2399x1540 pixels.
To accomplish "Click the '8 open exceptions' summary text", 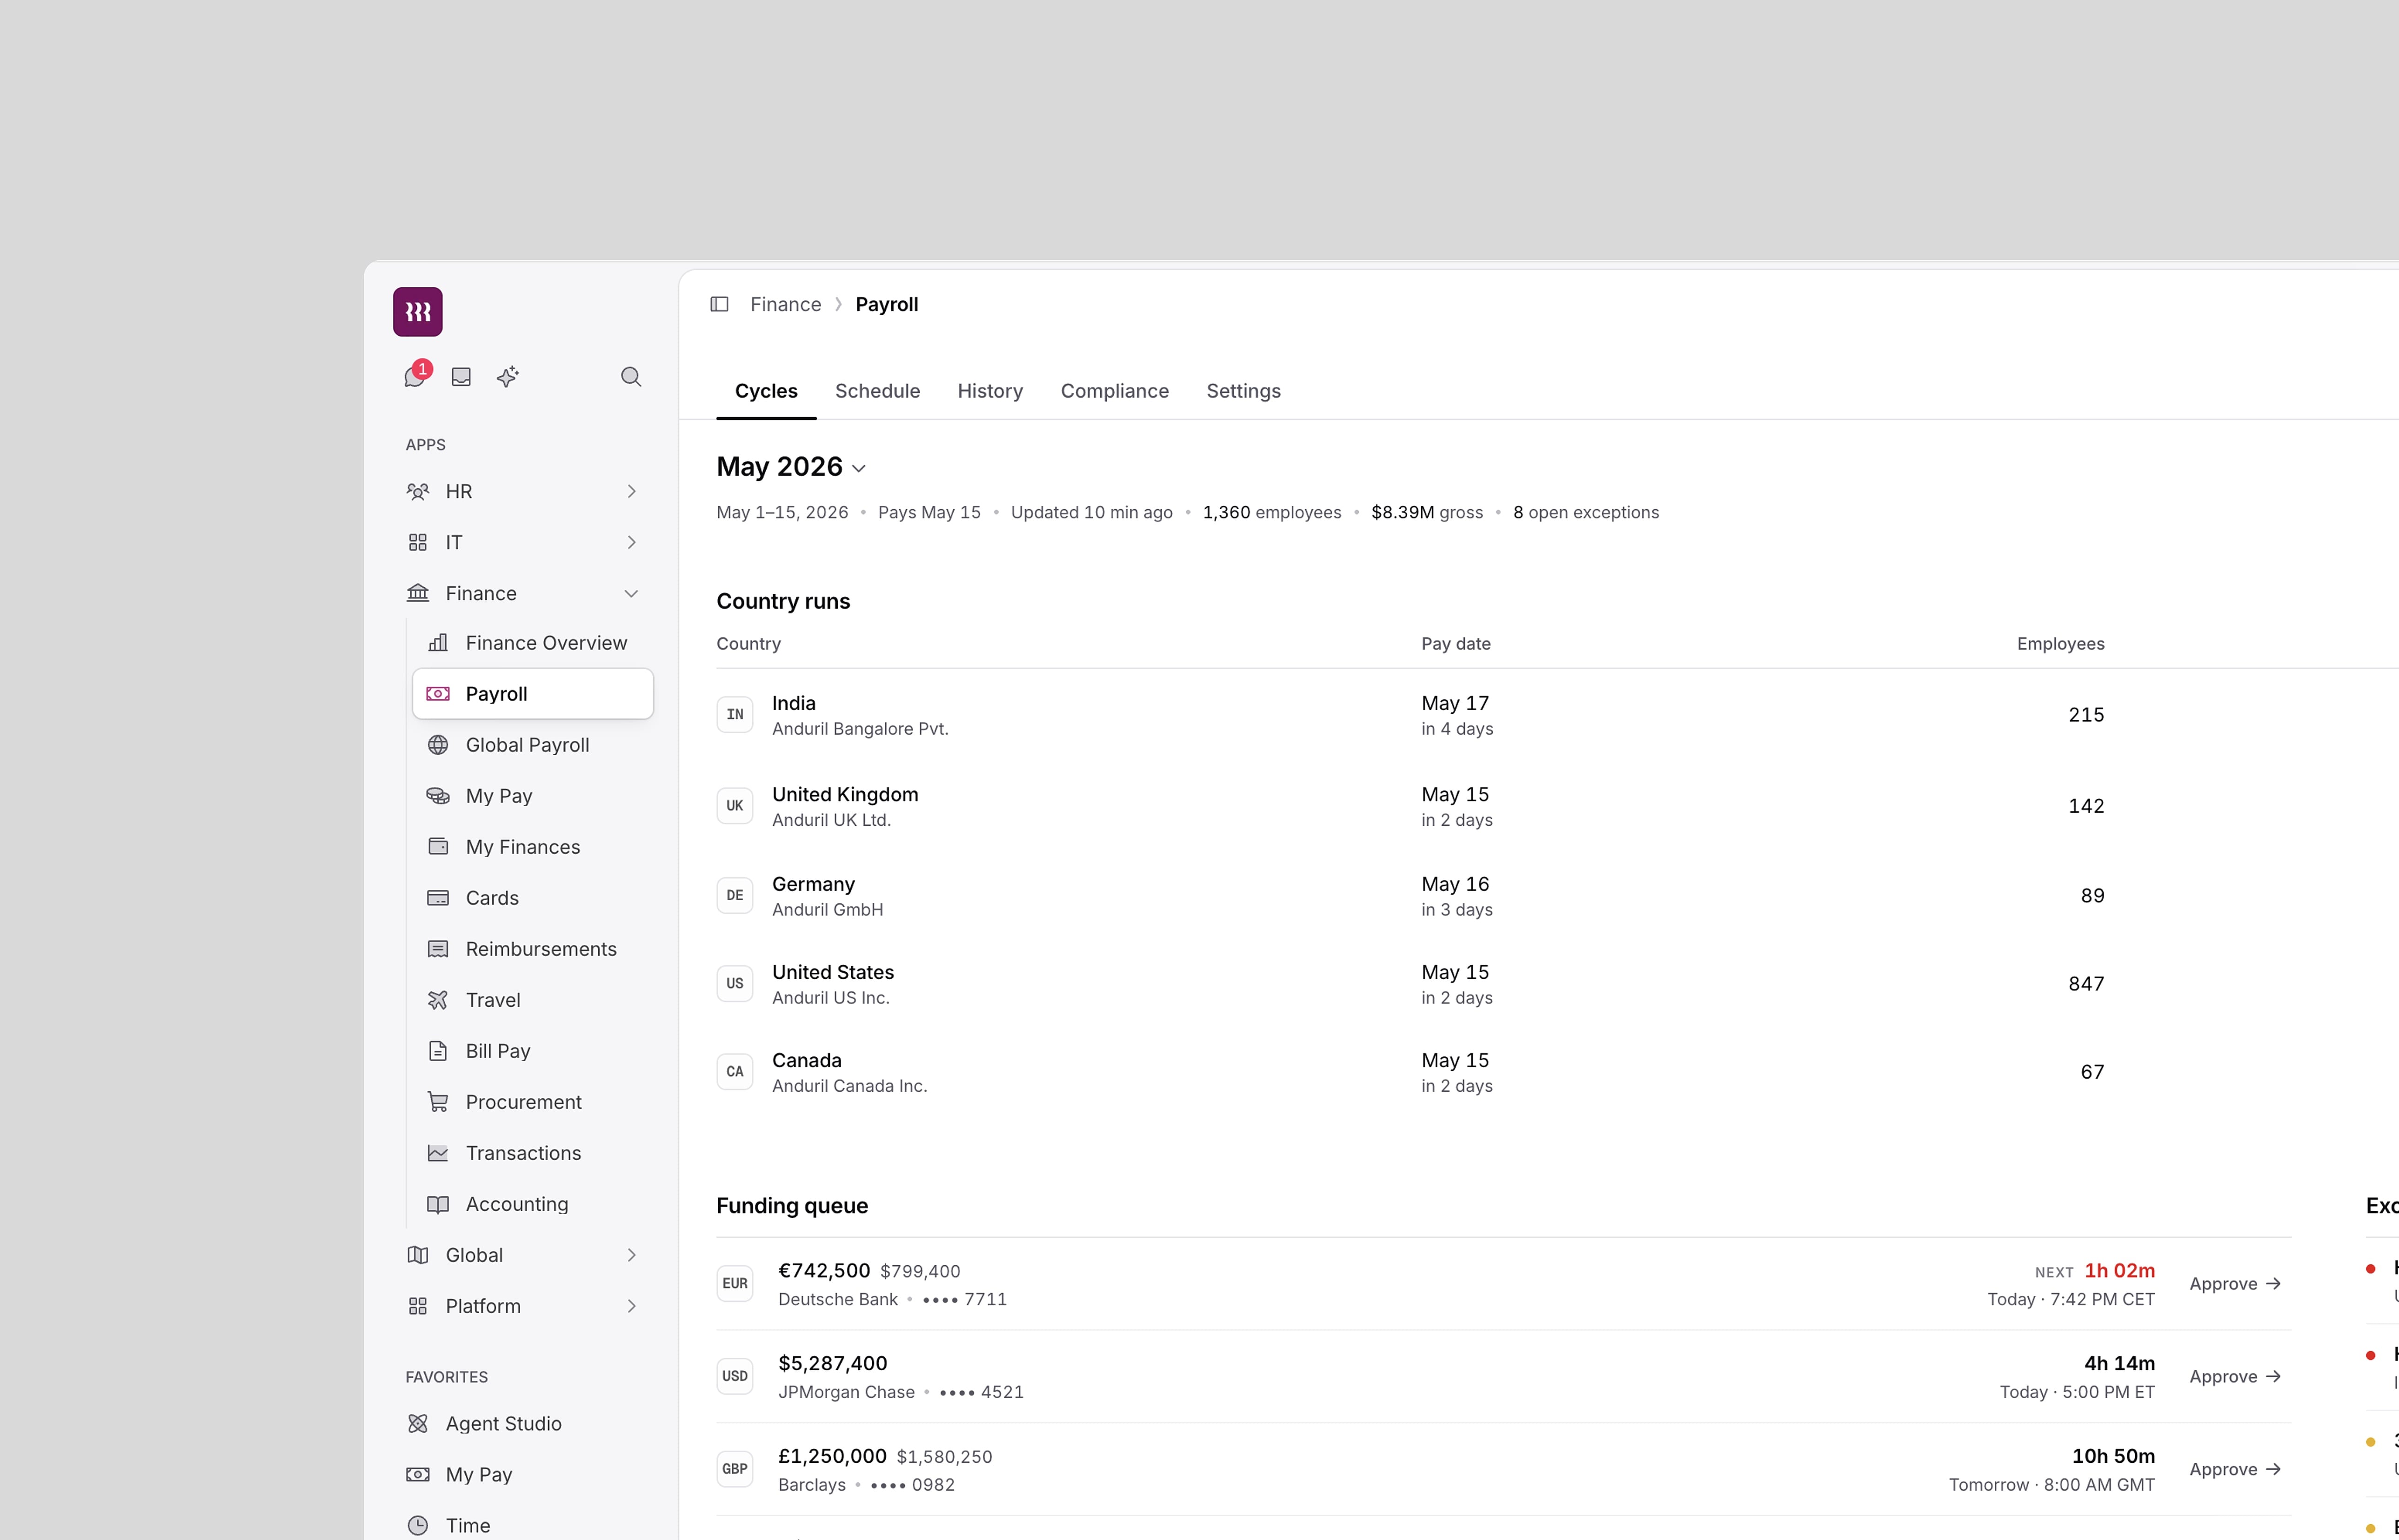I will pyautogui.click(x=1586, y=512).
